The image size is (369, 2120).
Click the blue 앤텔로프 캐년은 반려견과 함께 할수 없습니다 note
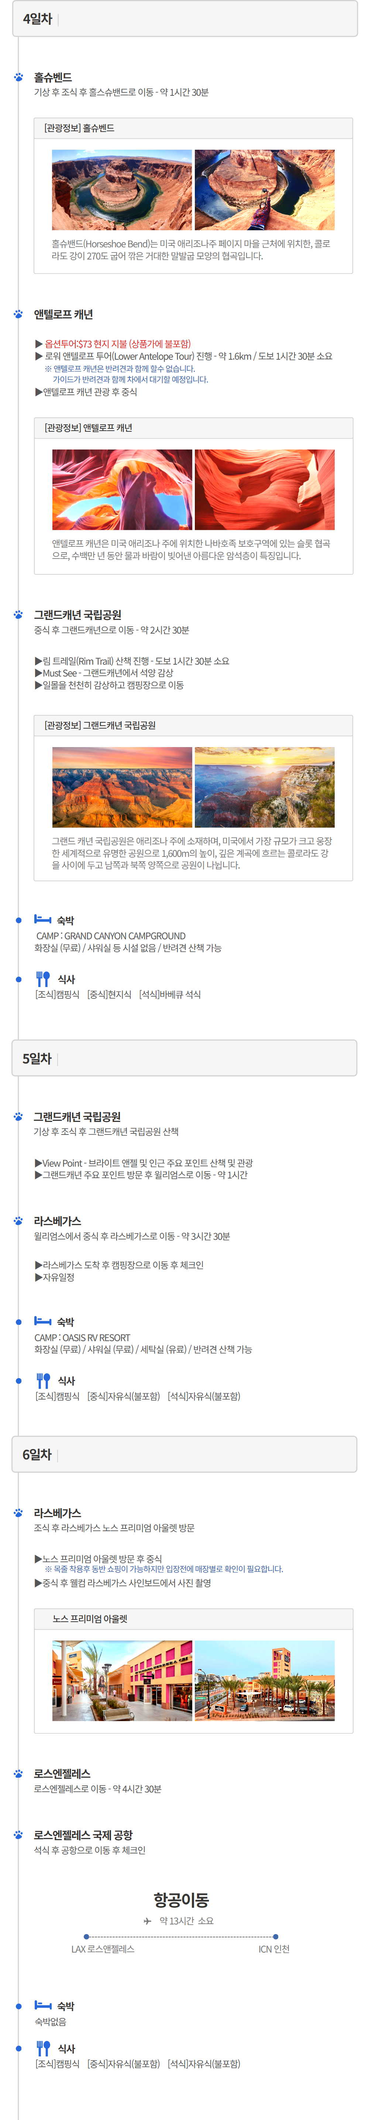coord(120,369)
